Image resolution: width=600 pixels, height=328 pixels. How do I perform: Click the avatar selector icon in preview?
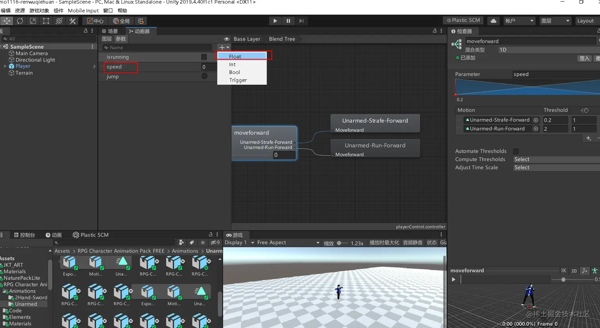594,271
